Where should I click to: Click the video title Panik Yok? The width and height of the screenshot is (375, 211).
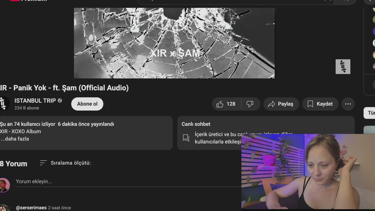(64, 88)
